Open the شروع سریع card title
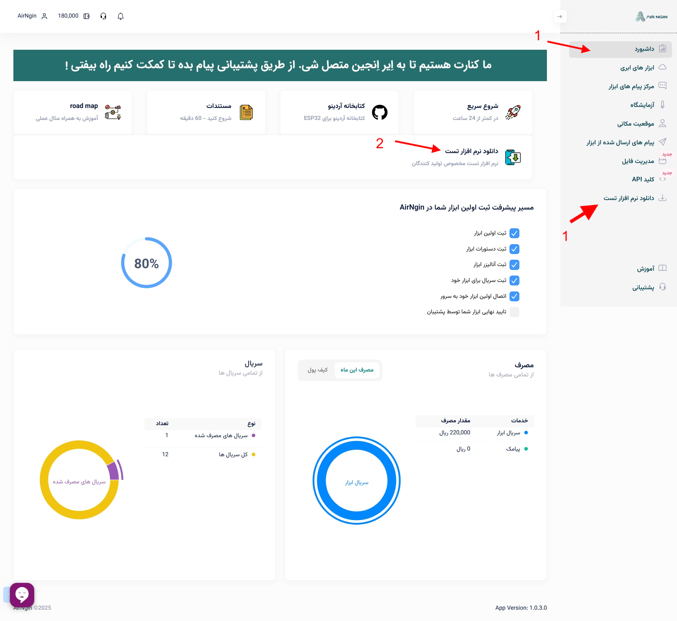Viewport: 677px width, 621px height. 483,106
